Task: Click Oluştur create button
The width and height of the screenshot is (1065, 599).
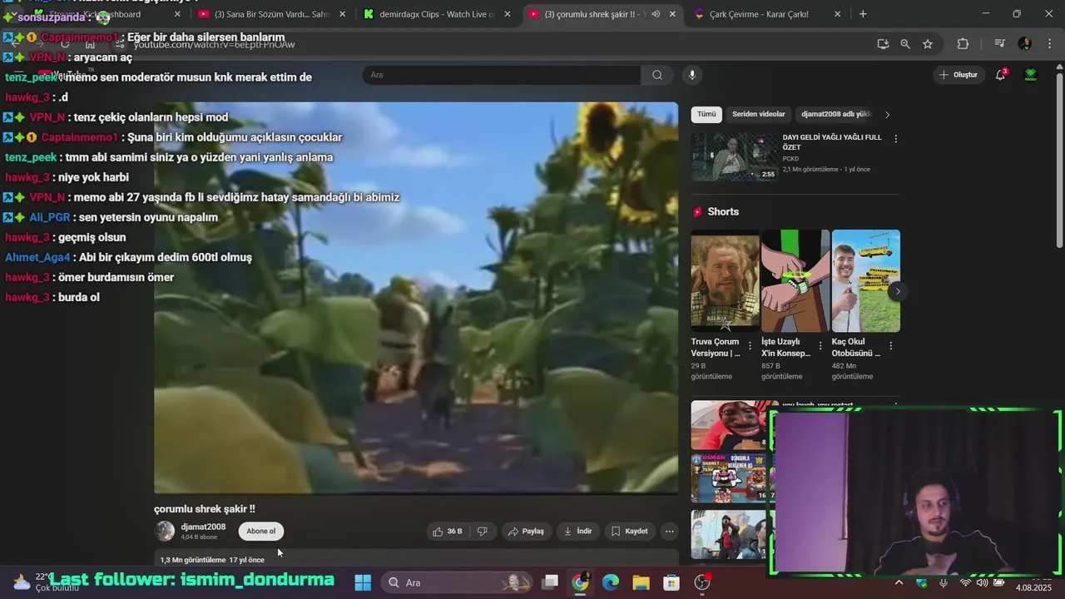Action: point(958,75)
